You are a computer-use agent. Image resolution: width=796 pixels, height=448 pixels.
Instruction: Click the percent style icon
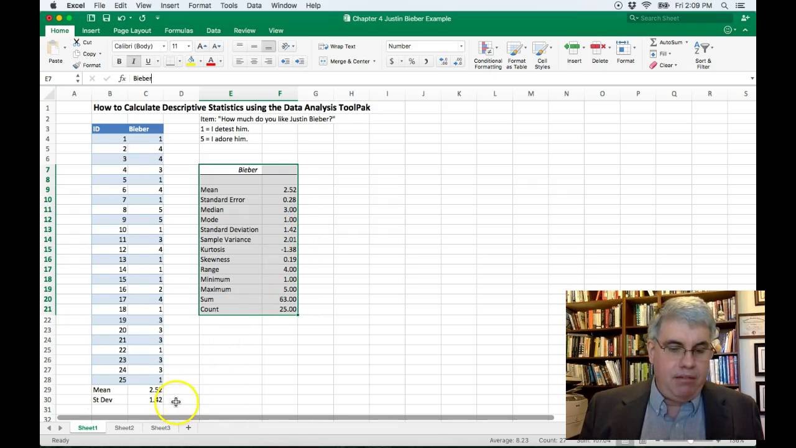pyautogui.click(x=411, y=61)
